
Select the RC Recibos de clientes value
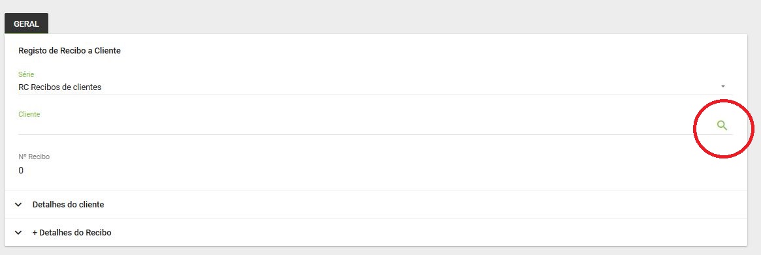coord(59,87)
